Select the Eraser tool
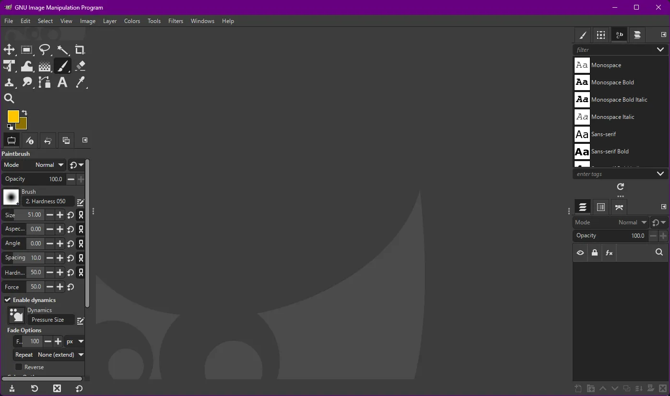This screenshot has height=396, width=670. tap(80, 66)
